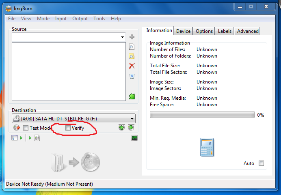Click the Min. Req. Media label
Screen dimensions: 281x195
pos(168,98)
